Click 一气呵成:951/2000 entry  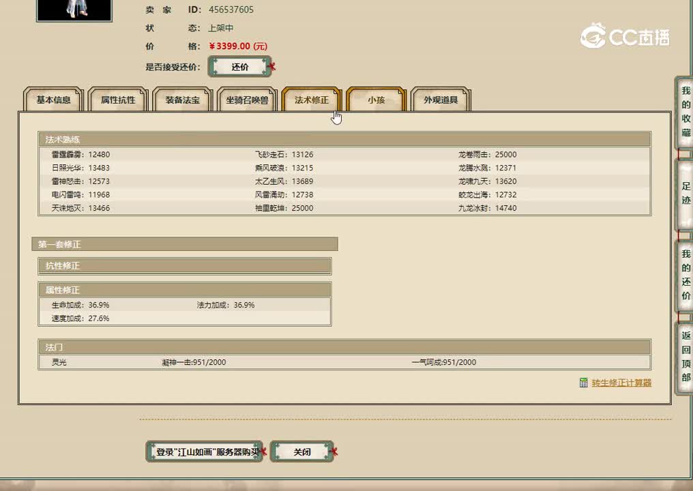pos(444,362)
